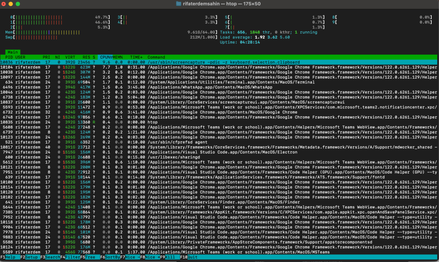Click the folder icon in title bar
This screenshot has height=262, width=439.
(x=179, y=4)
